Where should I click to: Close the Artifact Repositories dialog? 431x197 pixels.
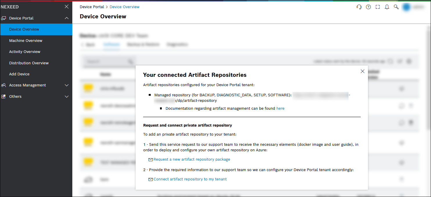pyautogui.click(x=362, y=71)
